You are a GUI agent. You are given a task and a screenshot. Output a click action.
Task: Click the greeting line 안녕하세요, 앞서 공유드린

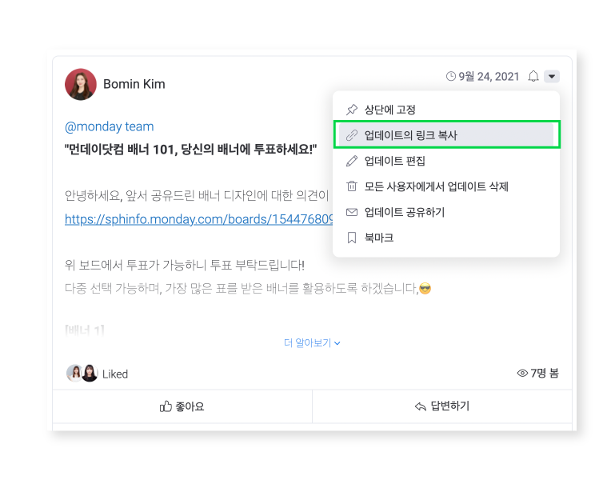tap(198, 195)
